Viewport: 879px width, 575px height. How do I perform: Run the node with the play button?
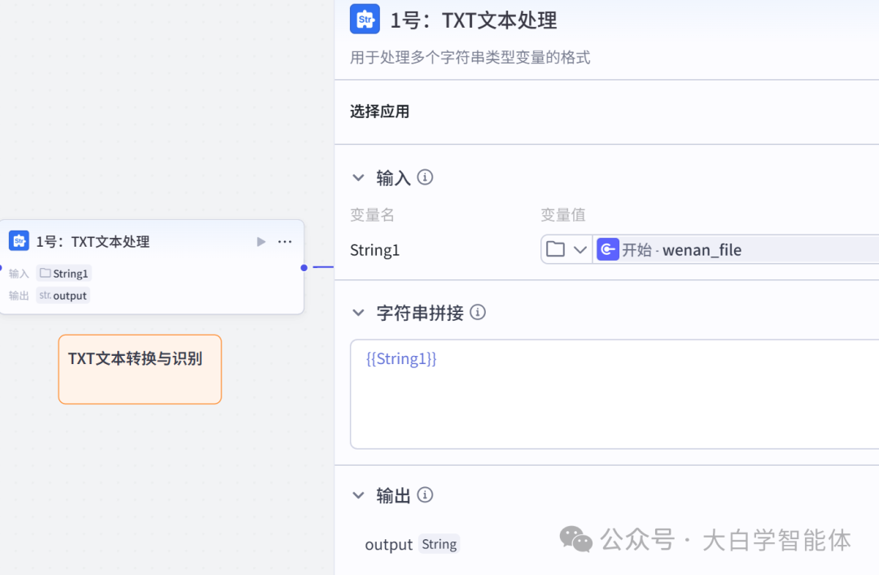(260, 242)
